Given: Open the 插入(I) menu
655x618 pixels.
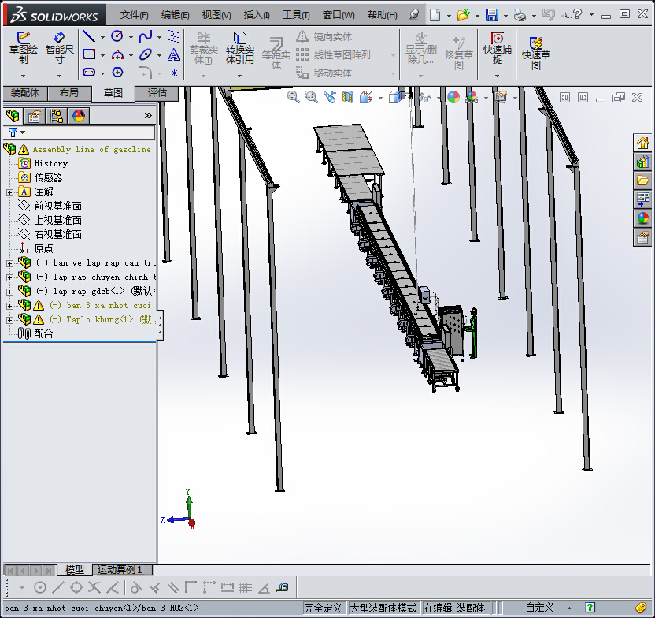Looking at the screenshot, I should [x=257, y=15].
